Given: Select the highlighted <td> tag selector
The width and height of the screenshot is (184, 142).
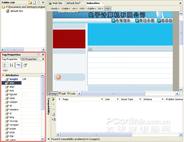Looking at the screenshot, I should coord(108,8).
